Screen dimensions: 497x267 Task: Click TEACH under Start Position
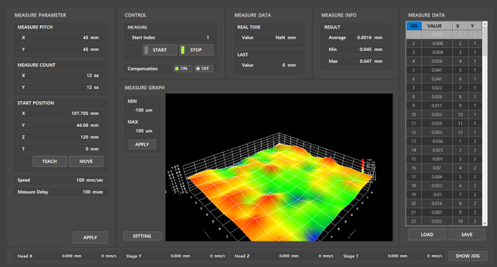tap(49, 161)
